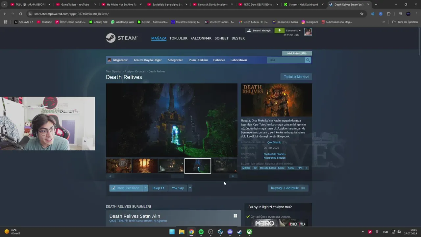
Task: Select the Hayatta Kalma - Korku tag
Action: tap(272, 168)
